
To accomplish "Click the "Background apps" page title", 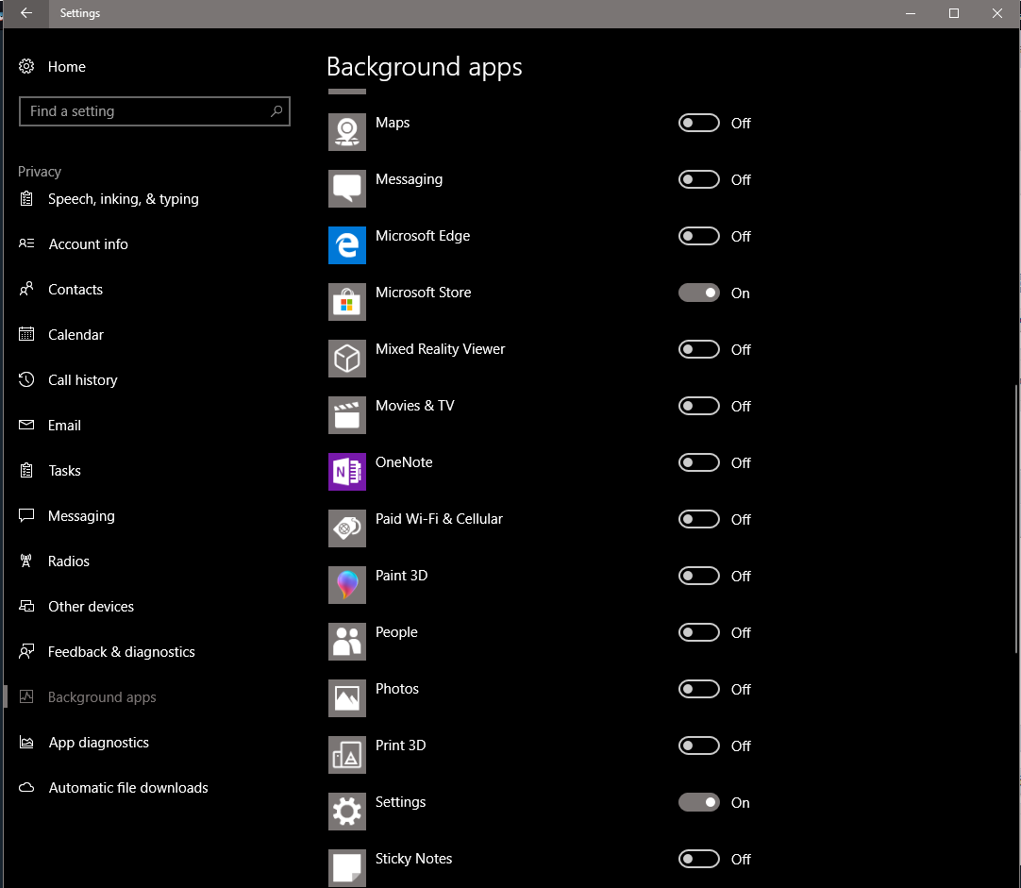I will [x=425, y=68].
